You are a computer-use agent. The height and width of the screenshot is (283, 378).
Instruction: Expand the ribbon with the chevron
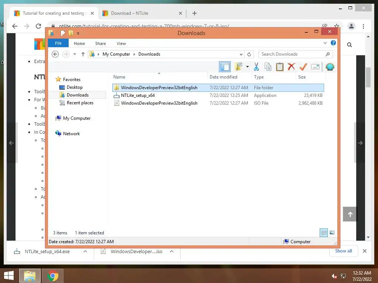click(x=325, y=43)
